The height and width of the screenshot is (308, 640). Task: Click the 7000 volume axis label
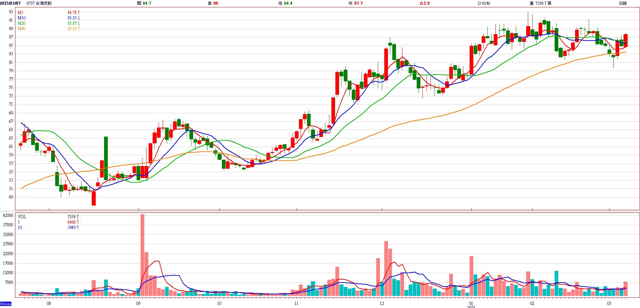(x=9, y=282)
